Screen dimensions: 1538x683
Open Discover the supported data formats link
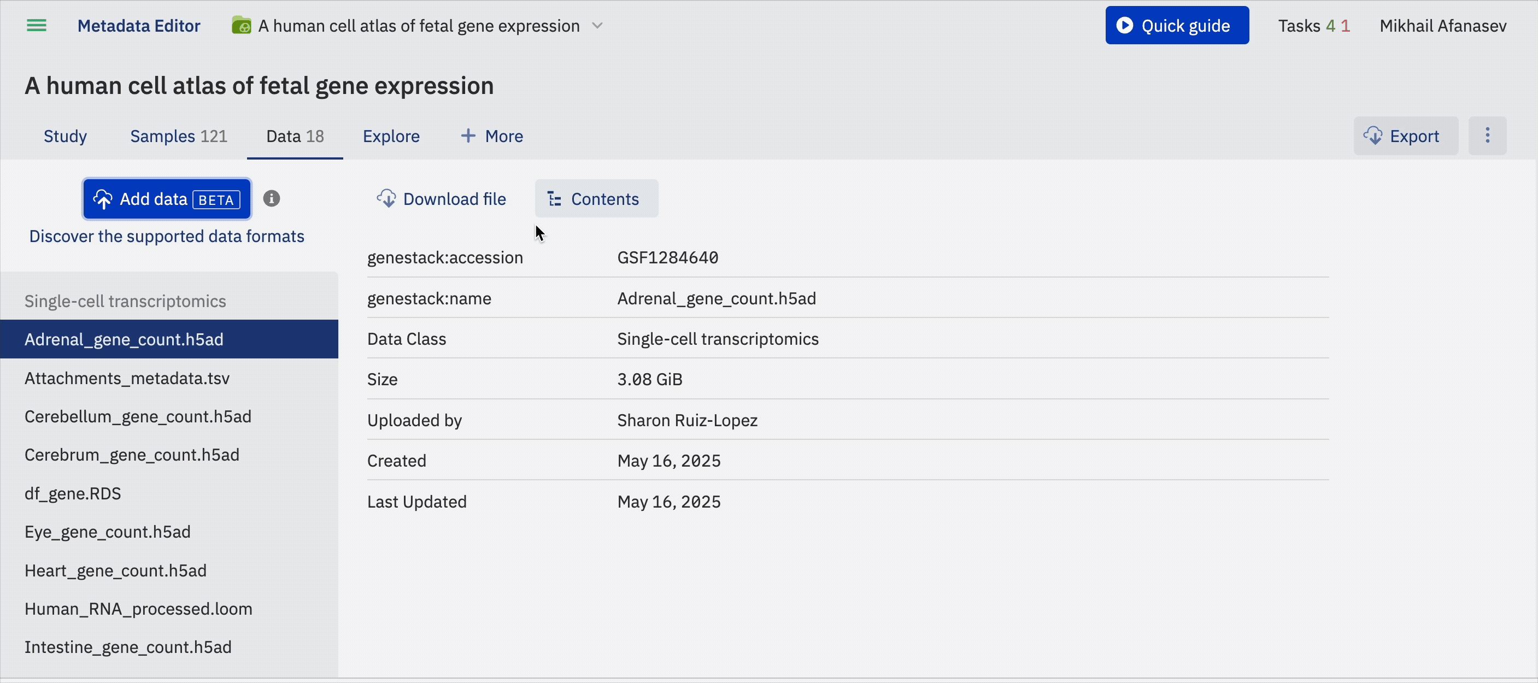click(167, 237)
